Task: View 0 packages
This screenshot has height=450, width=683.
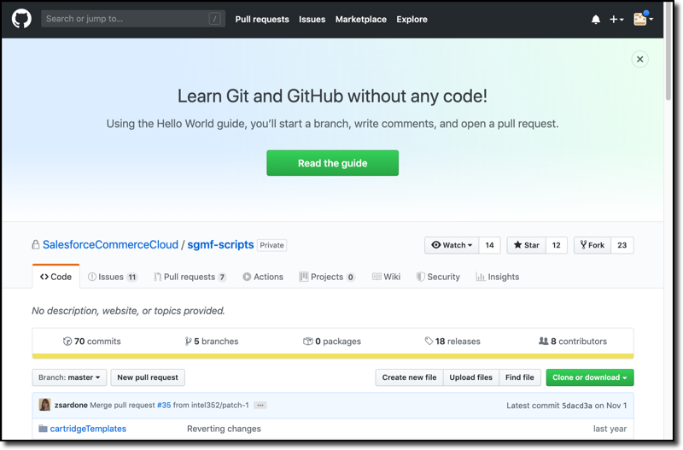Action: click(x=332, y=341)
